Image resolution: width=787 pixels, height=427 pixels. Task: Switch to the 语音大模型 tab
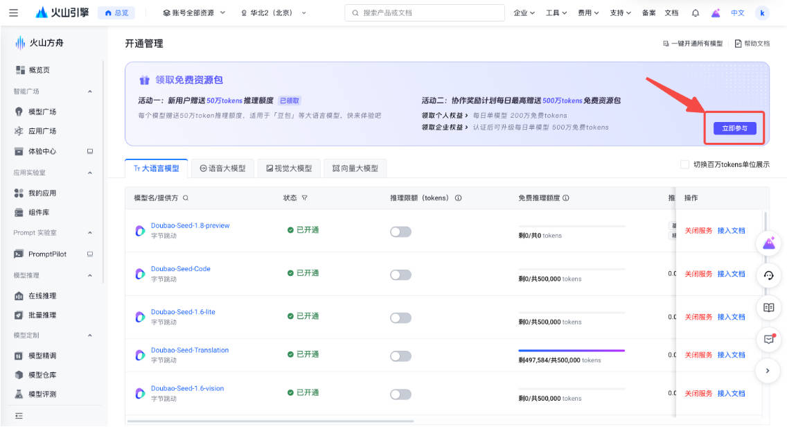[223, 168]
